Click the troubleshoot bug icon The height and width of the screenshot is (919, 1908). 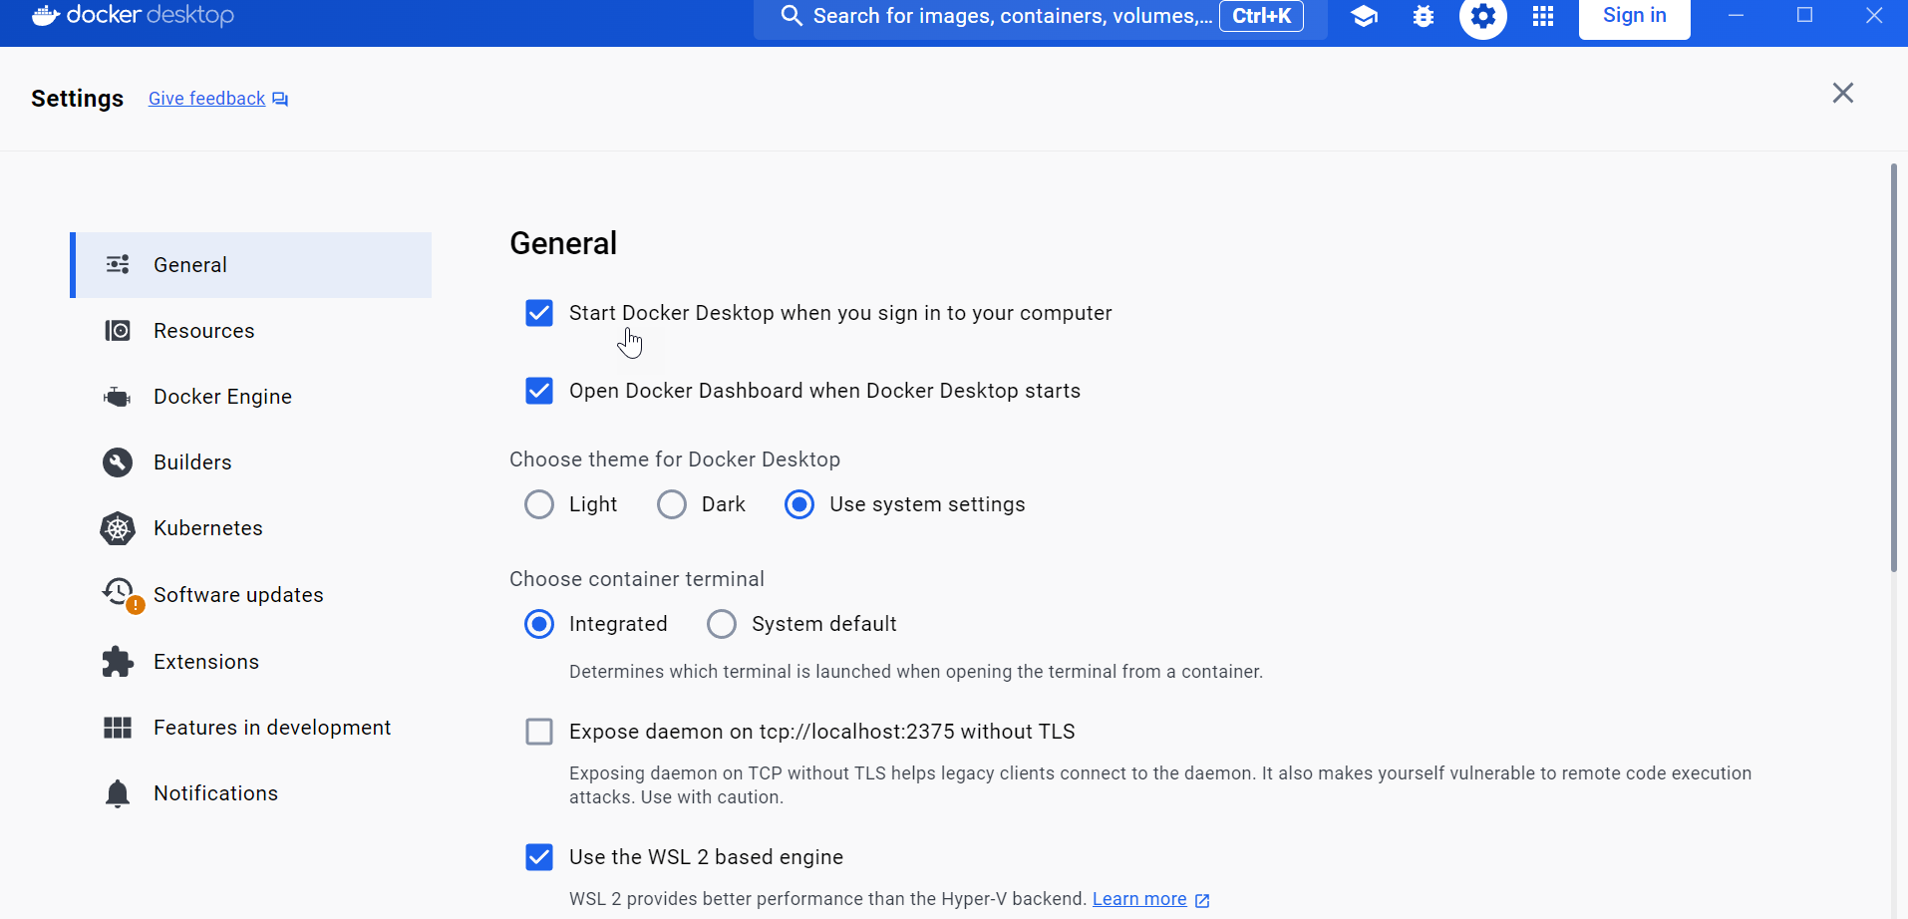[x=1424, y=16]
